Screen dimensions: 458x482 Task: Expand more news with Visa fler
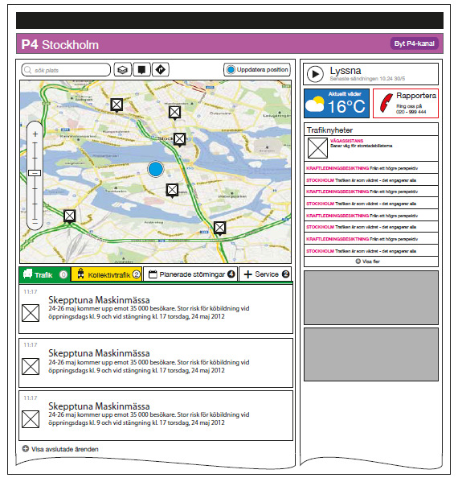(x=371, y=262)
